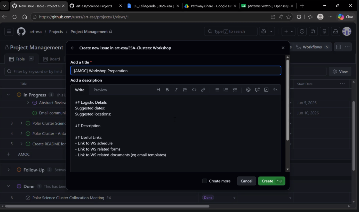This screenshot has width=359, height=212.
Task: Add a link via the editor toolbar
Action: 203,90
